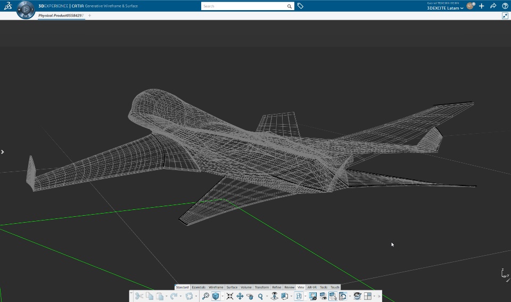Expand the left side panel arrow
511x302 pixels.
point(2,152)
